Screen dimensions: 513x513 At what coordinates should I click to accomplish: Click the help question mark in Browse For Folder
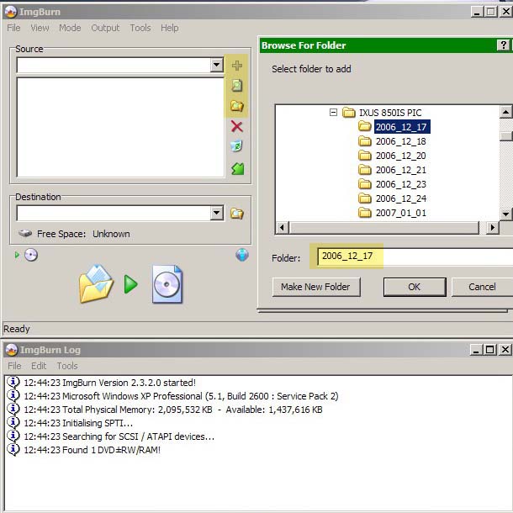coord(503,45)
